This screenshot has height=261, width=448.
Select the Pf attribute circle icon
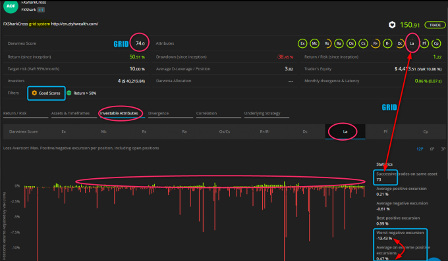click(424, 43)
